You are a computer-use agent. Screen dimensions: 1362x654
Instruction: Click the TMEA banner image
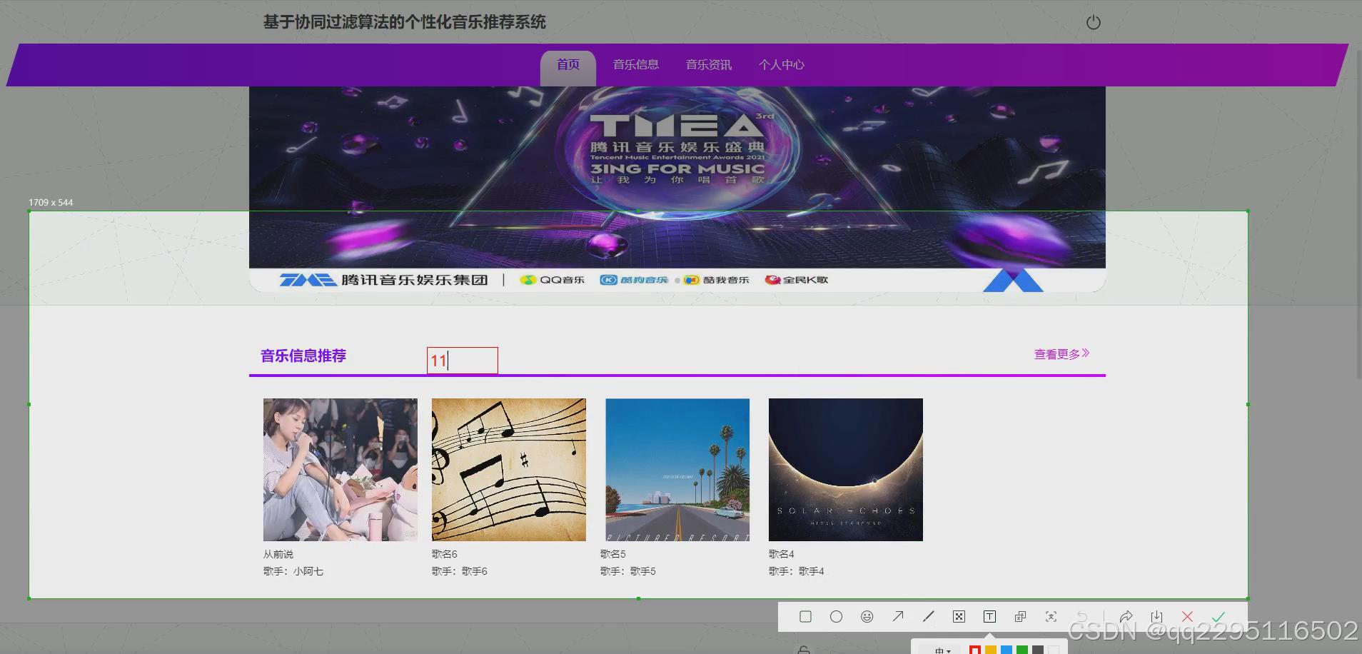coord(677,189)
